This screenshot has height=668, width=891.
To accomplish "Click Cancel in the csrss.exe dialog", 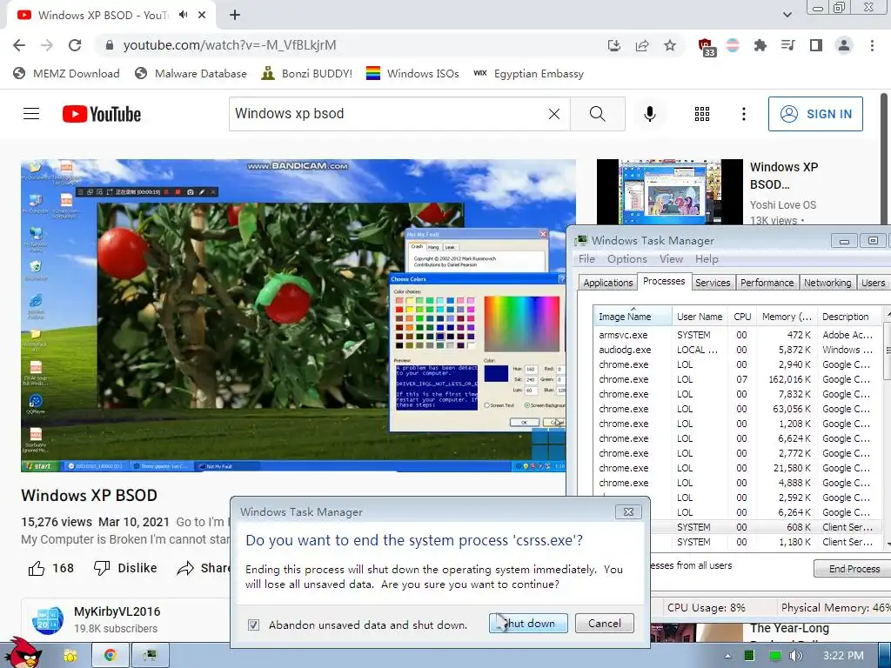I will tap(604, 623).
